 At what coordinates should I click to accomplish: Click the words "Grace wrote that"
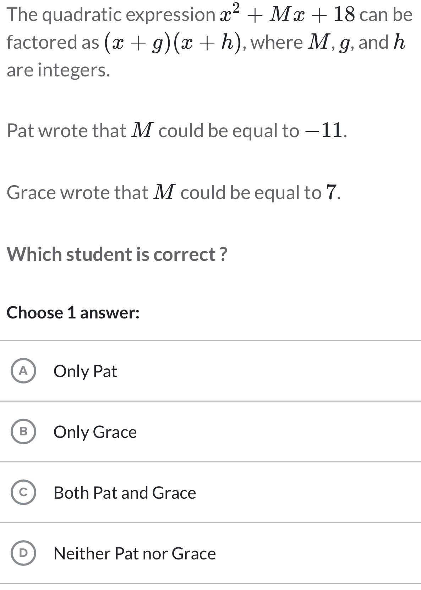[77, 193]
